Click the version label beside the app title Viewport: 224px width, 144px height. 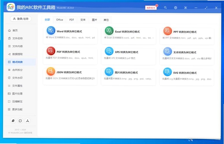[x=65, y=8]
